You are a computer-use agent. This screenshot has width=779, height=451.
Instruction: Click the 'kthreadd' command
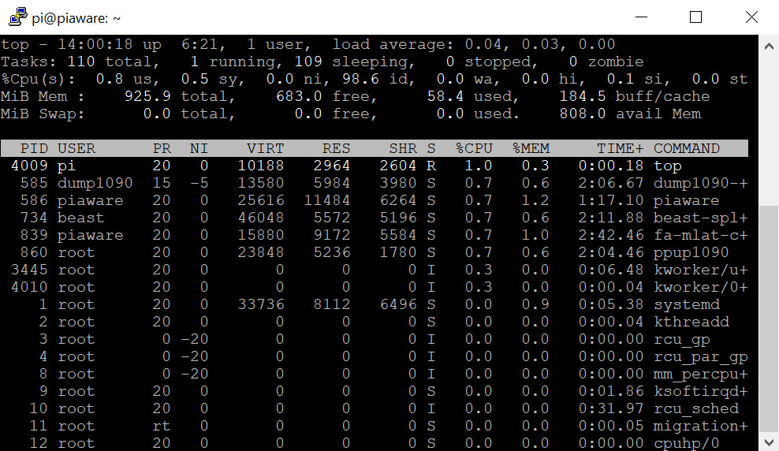[x=691, y=322]
